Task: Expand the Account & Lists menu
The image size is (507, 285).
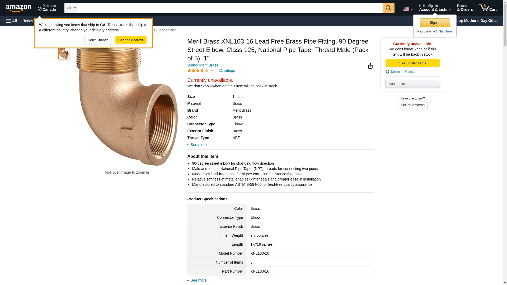Action: pyautogui.click(x=434, y=8)
